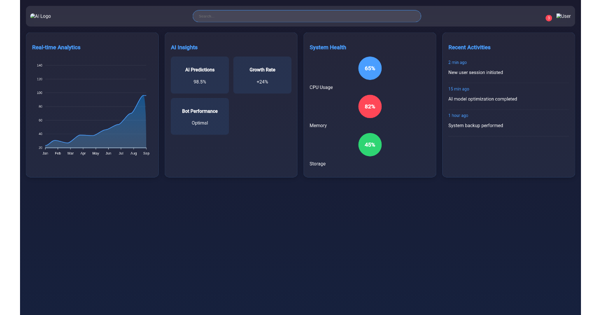Click the System backup performed activity
Image resolution: width=601 pixels, height=315 pixels.
point(476,125)
